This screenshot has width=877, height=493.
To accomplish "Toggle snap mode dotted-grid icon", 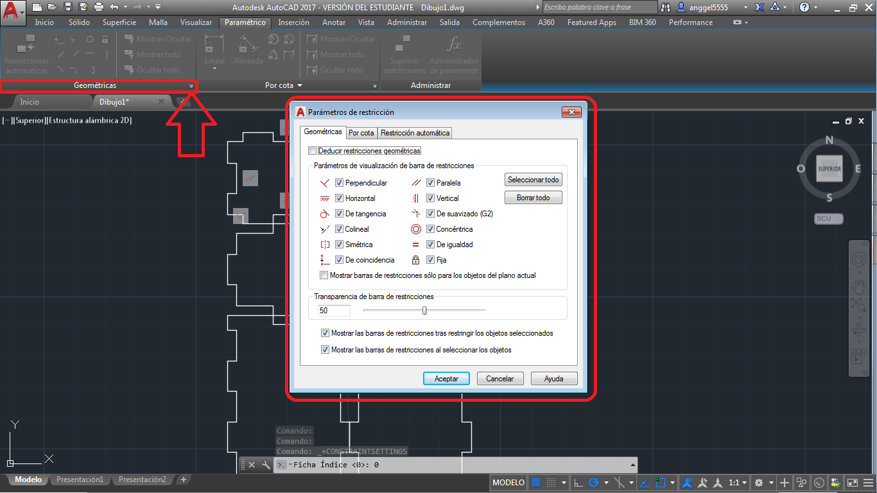I will click(x=551, y=482).
